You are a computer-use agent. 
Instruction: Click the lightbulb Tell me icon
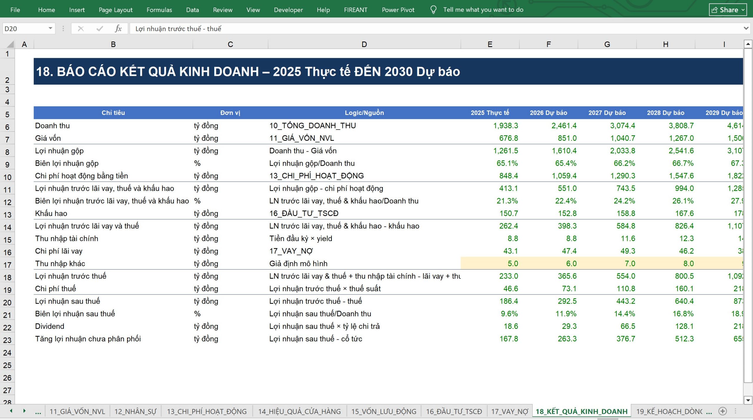pyautogui.click(x=433, y=10)
